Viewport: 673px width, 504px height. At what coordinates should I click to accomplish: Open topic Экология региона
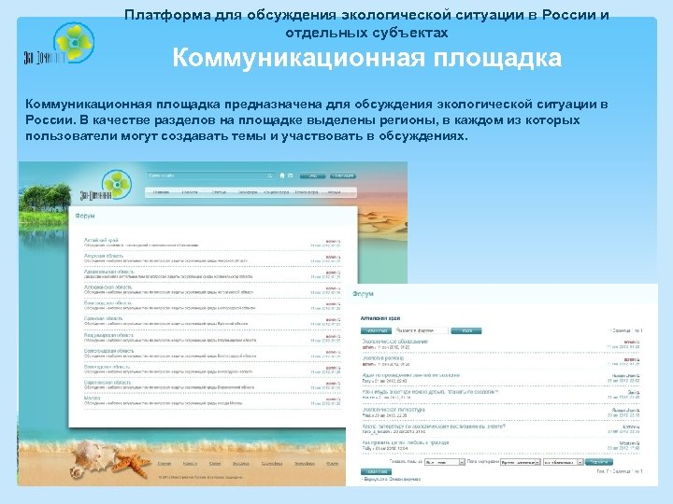click(x=383, y=357)
